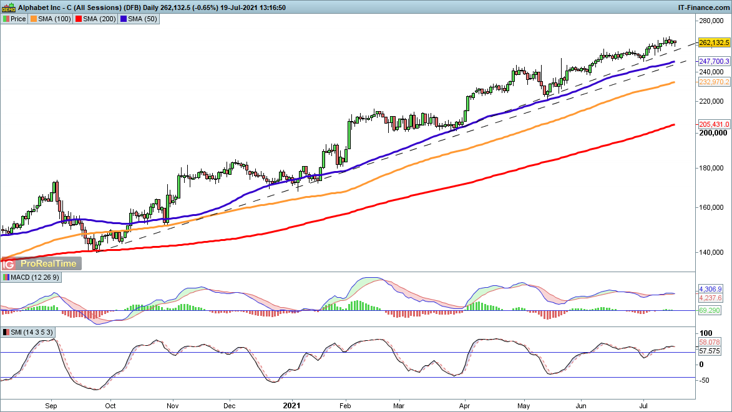
Task: Click the MACD label color icon
Action: coord(6,277)
